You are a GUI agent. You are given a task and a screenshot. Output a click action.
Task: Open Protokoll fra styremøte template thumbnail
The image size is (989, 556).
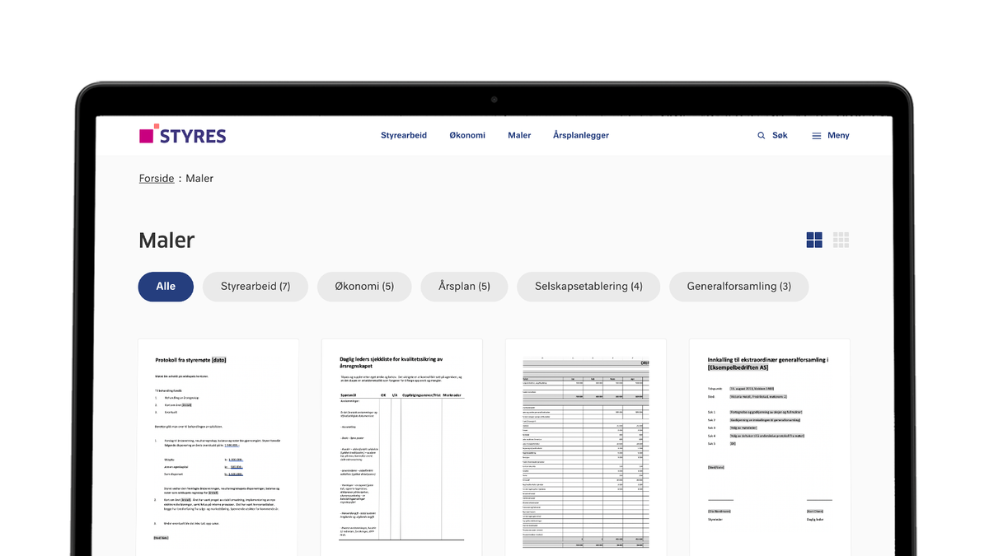pyautogui.click(x=218, y=447)
